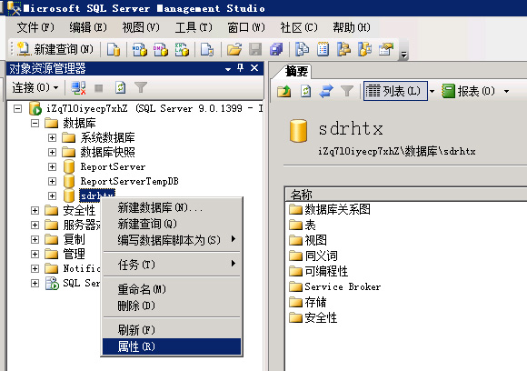Click the New Query (新建查询) toolbar button
527x371 pixels.
(55, 49)
